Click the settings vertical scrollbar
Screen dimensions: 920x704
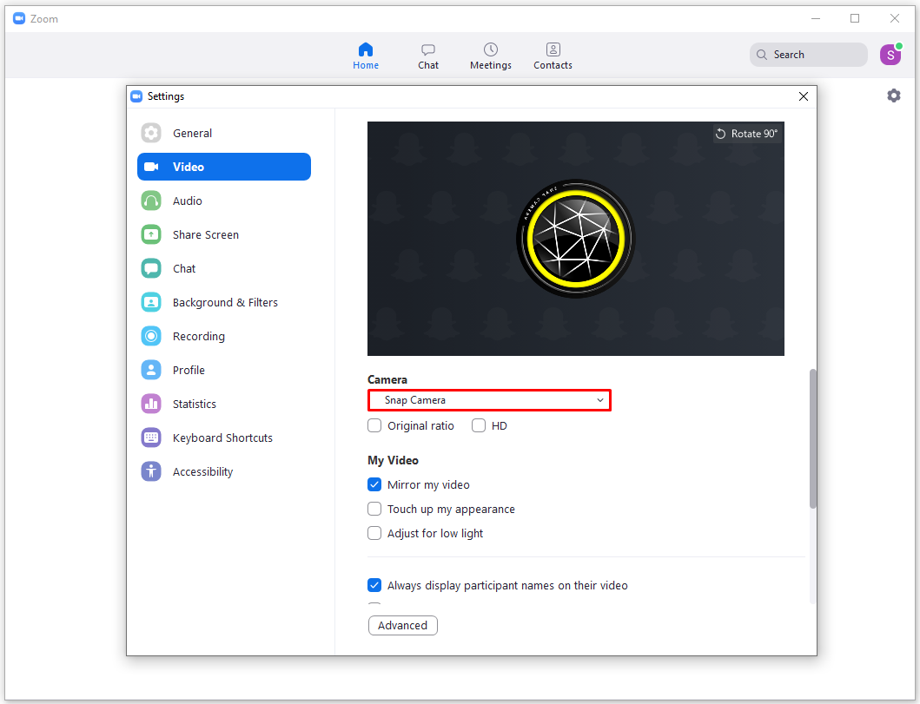pos(812,438)
